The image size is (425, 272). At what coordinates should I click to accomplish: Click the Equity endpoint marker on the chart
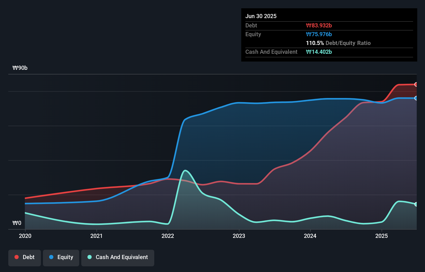coord(416,98)
